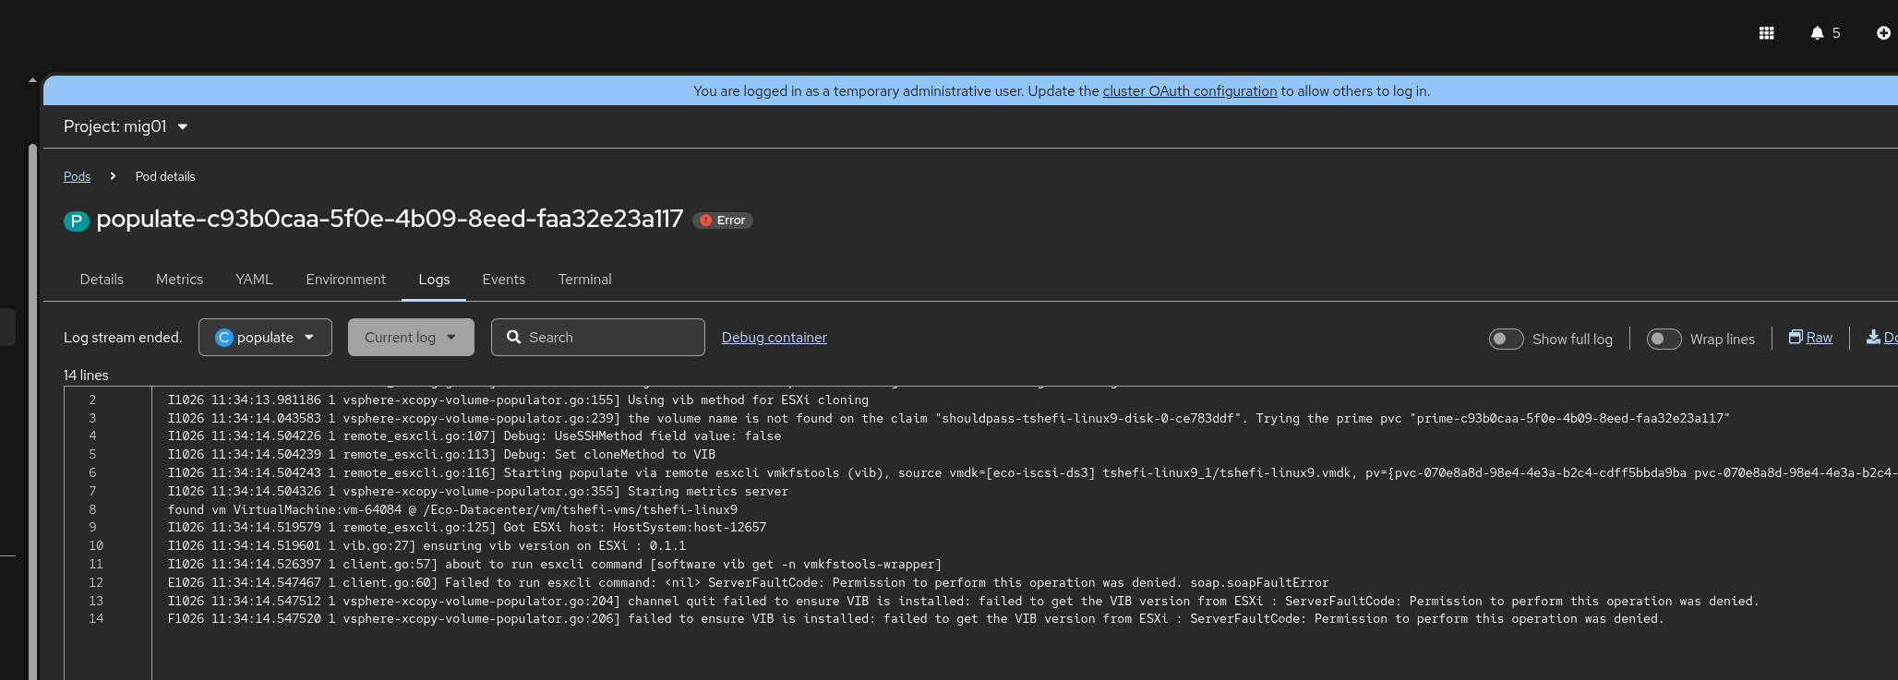1898x680 pixels.
Task: Click the Error status badge icon
Action: point(706,221)
